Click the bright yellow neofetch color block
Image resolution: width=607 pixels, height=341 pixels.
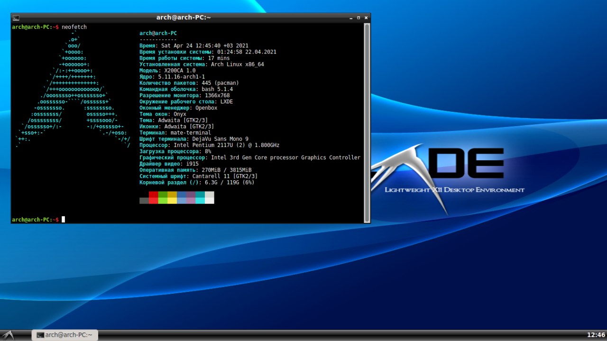pos(172,201)
